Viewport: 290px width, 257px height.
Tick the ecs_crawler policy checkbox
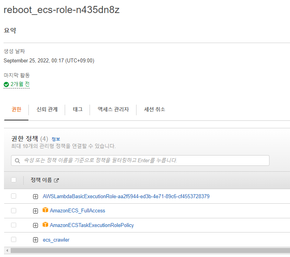click(14, 239)
